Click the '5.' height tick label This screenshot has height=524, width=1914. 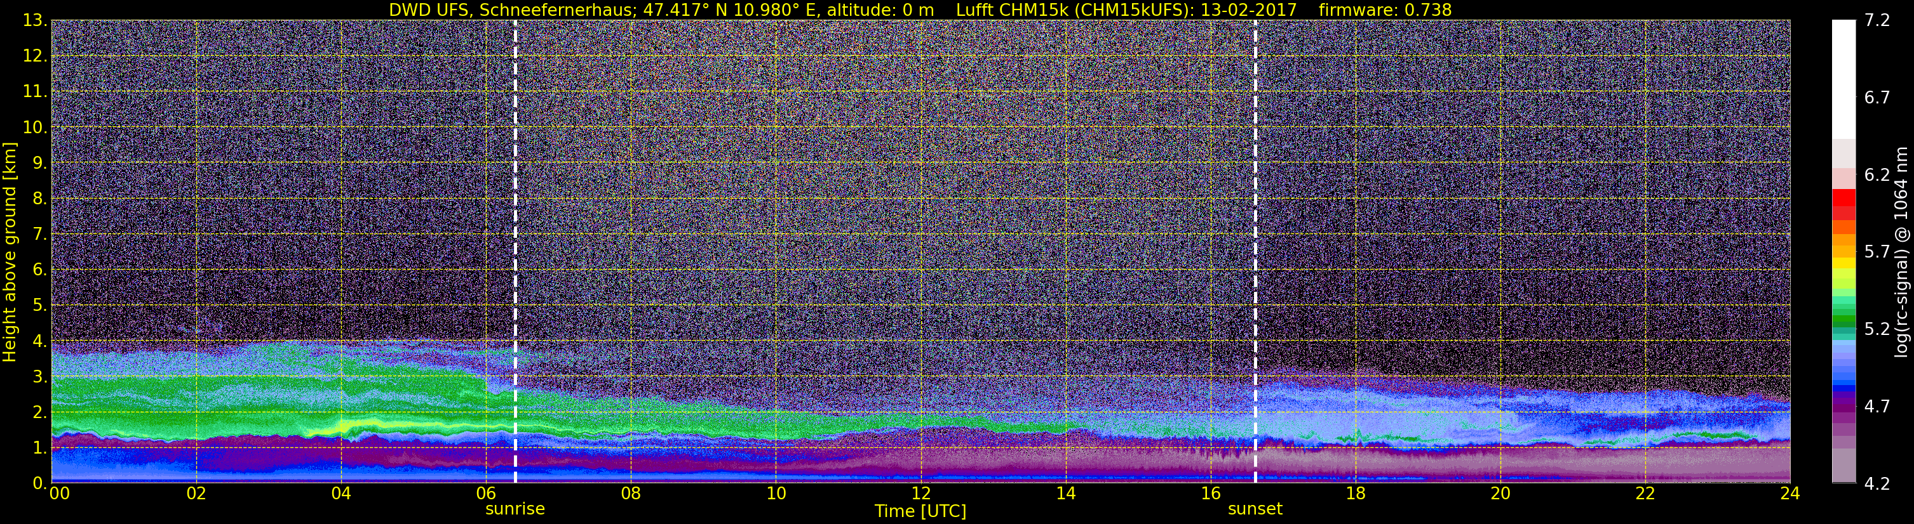tap(39, 305)
